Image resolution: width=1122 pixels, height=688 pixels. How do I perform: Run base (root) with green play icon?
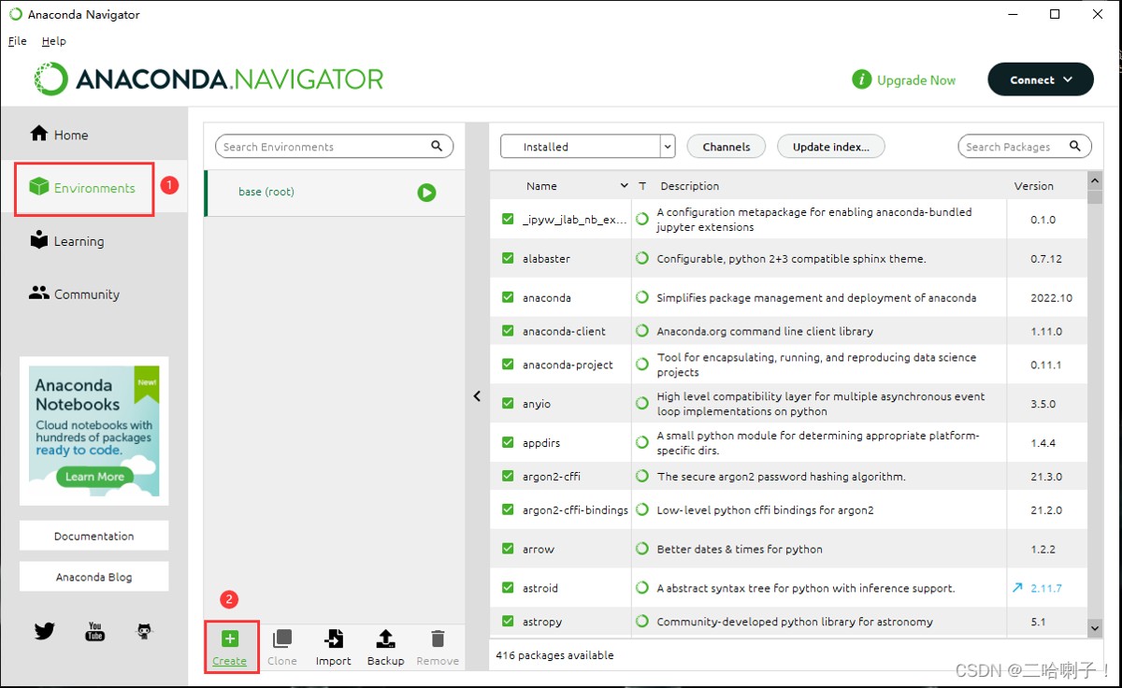[x=426, y=193]
